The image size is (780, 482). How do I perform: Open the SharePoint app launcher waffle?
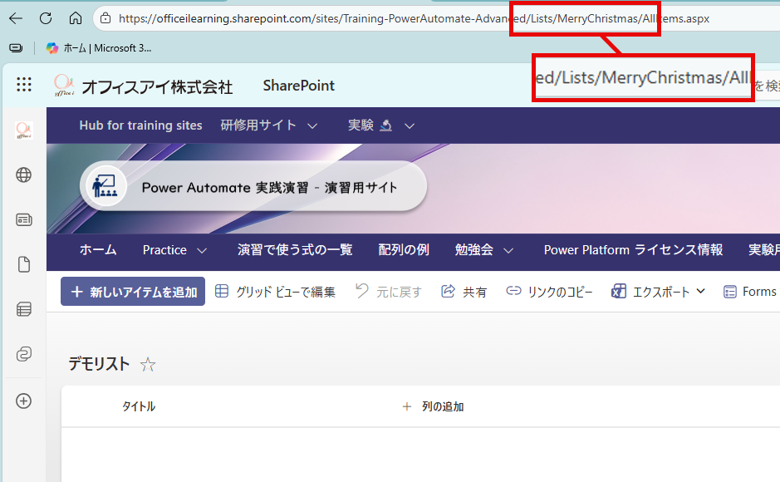(x=24, y=85)
